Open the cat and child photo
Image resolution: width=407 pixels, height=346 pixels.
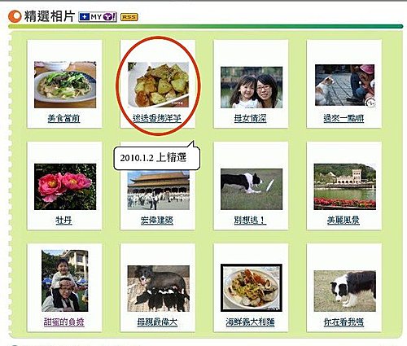344,85
